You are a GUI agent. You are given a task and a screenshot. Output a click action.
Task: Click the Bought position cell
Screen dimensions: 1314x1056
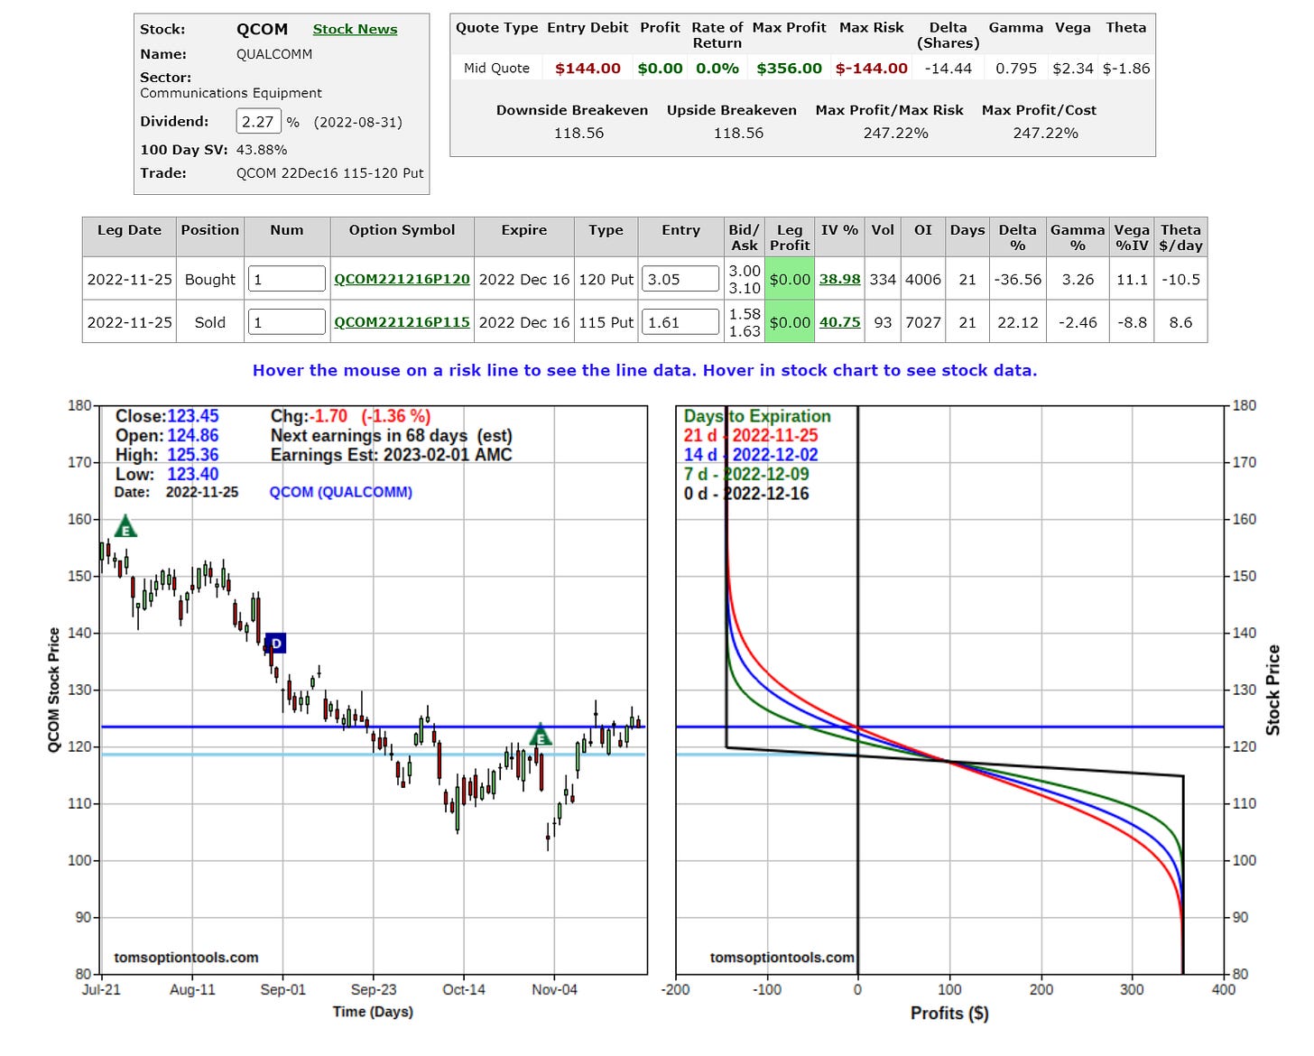tap(210, 279)
